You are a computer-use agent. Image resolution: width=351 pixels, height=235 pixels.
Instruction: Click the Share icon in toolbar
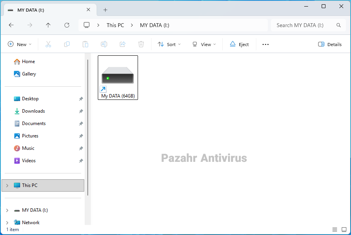pyautogui.click(x=123, y=44)
